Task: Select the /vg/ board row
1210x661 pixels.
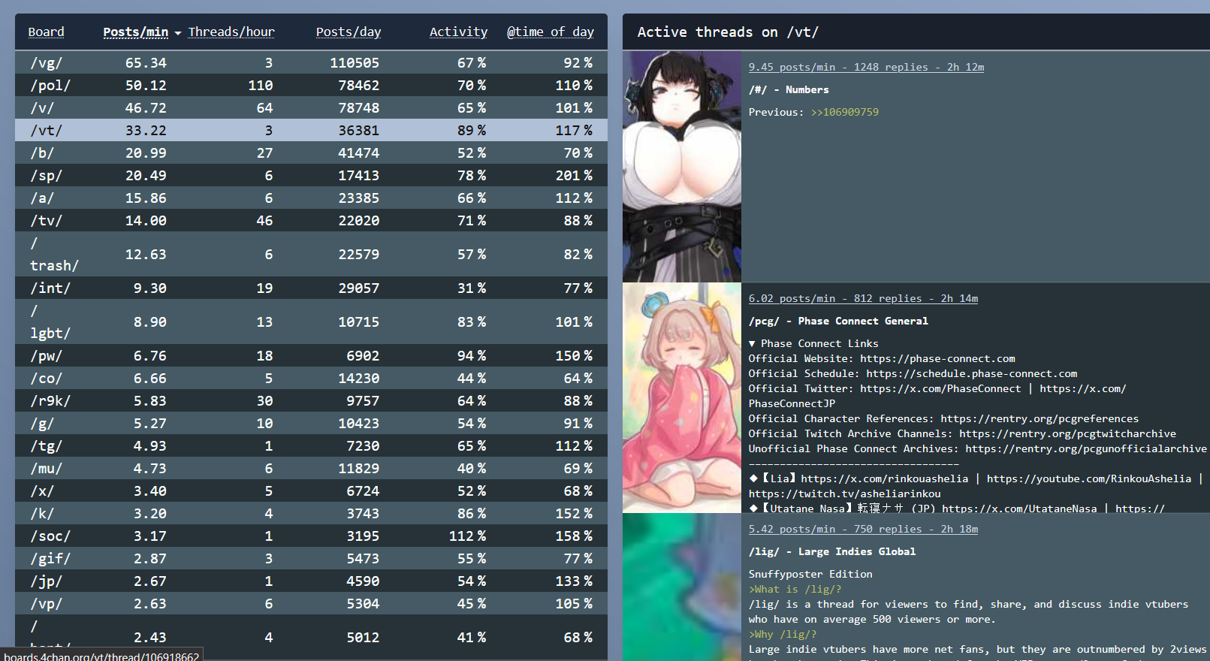Action: pos(311,62)
